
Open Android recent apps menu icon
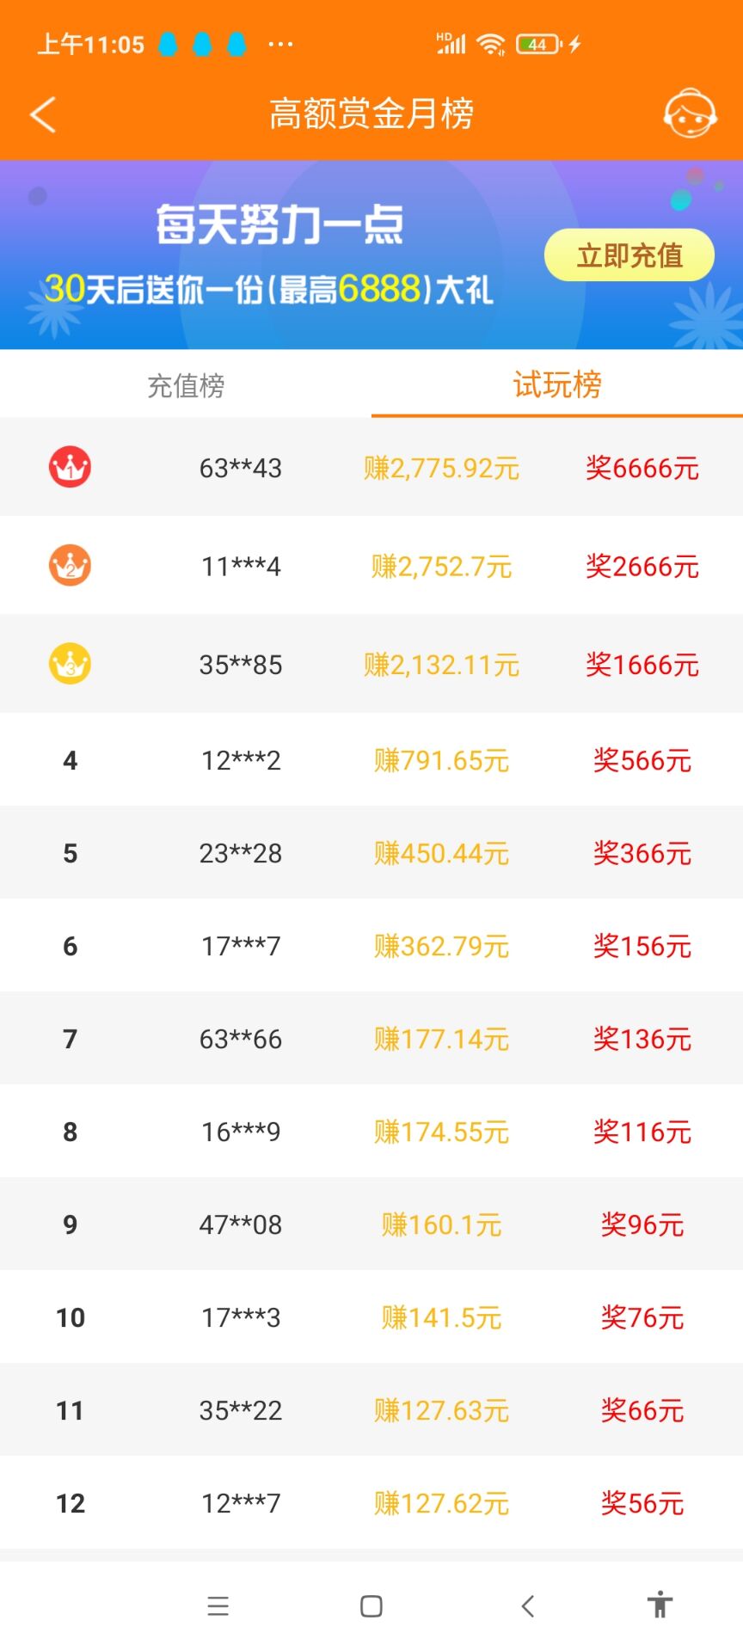coord(218,1605)
